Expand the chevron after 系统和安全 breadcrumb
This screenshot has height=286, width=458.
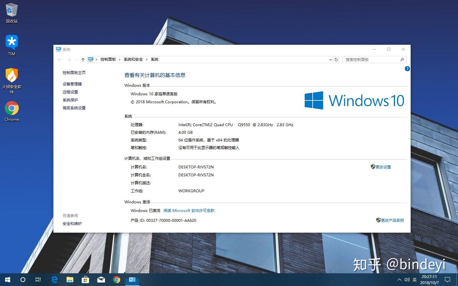(147, 59)
